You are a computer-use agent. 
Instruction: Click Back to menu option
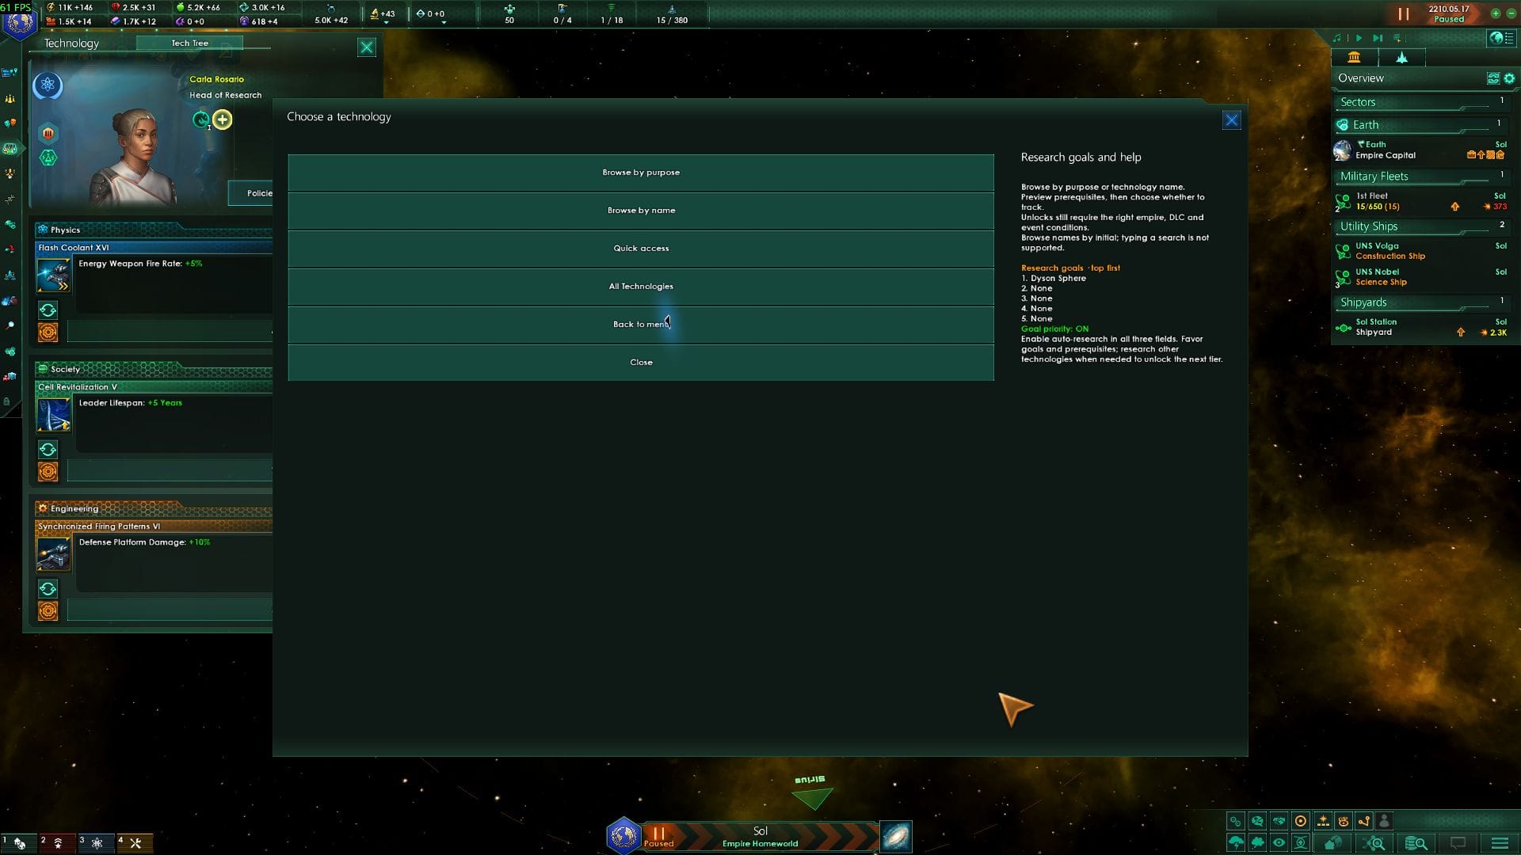[641, 325]
